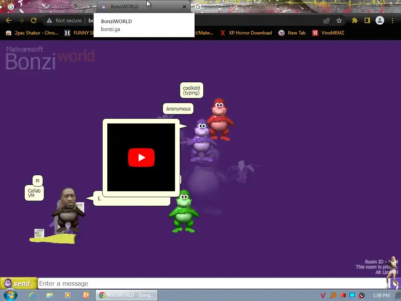Click the red coolkidd Bonzi character
Viewport: 401px width, 301px height.
(220, 119)
